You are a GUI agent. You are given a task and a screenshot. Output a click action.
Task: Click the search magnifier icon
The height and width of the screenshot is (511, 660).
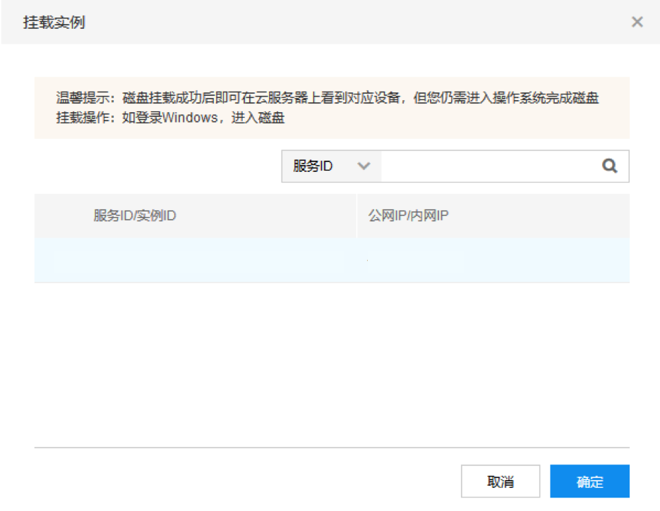[609, 166]
